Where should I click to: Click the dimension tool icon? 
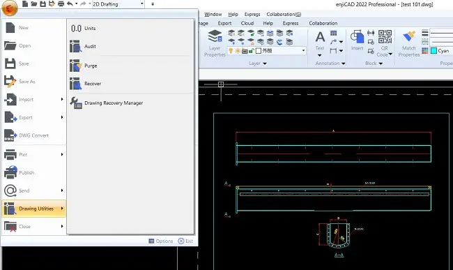coord(333,51)
